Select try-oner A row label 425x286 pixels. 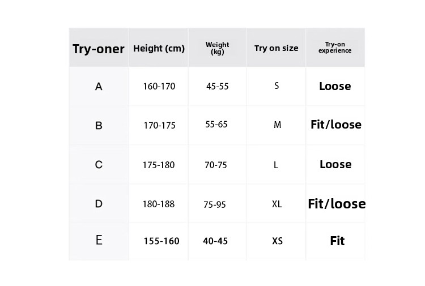[99, 87]
